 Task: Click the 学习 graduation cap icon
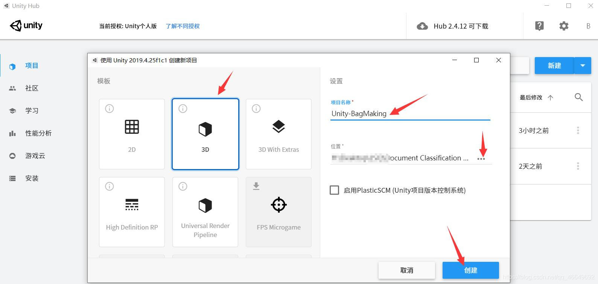tap(12, 111)
